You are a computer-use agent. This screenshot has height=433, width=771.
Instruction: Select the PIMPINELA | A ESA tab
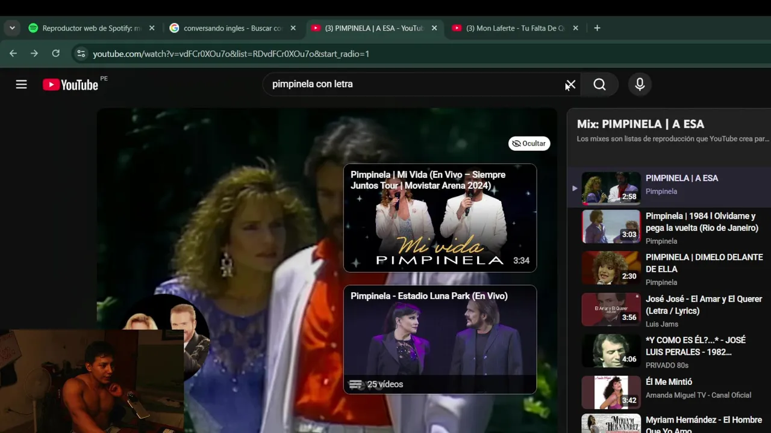click(x=373, y=28)
